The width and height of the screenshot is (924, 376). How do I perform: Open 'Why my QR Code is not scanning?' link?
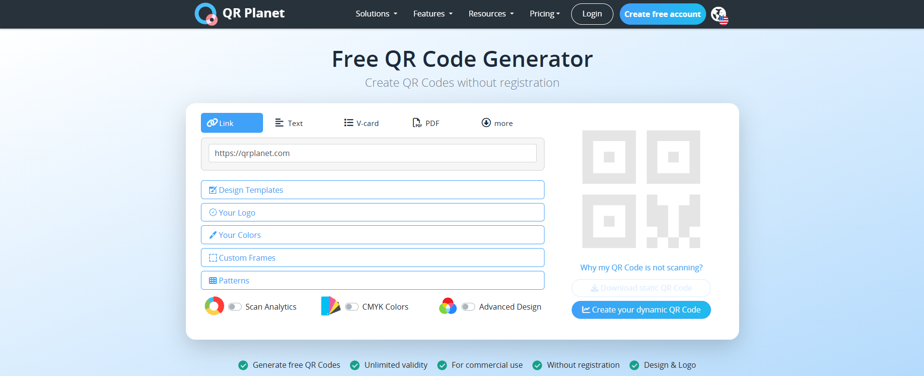(641, 267)
